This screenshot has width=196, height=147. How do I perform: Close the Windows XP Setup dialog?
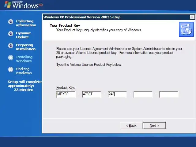pyautogui.click(x=192, y=17)
